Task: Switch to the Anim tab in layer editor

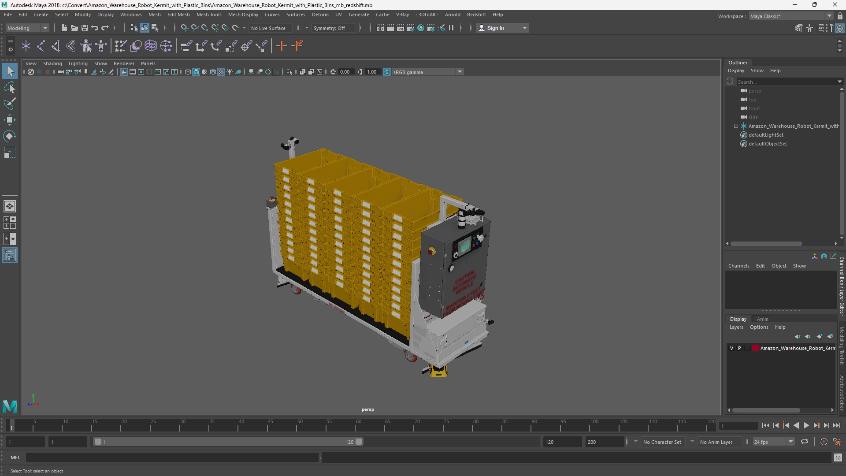Action: (762, 319)
